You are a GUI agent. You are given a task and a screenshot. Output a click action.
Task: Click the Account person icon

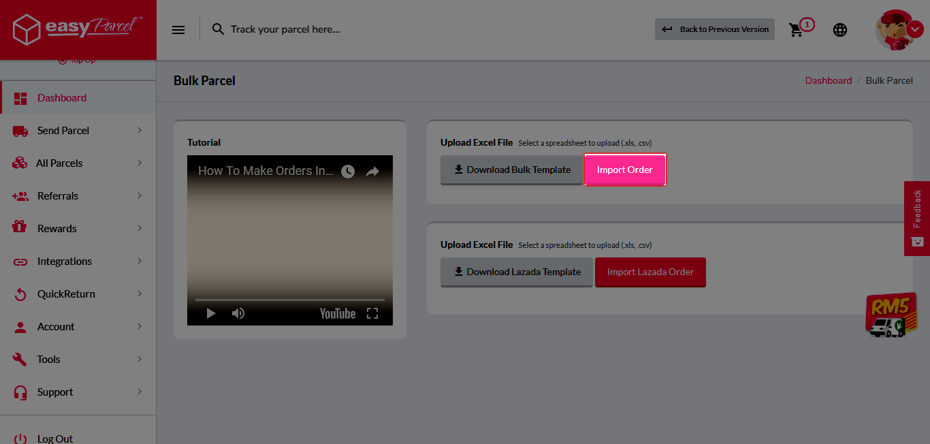pos(20,327)
